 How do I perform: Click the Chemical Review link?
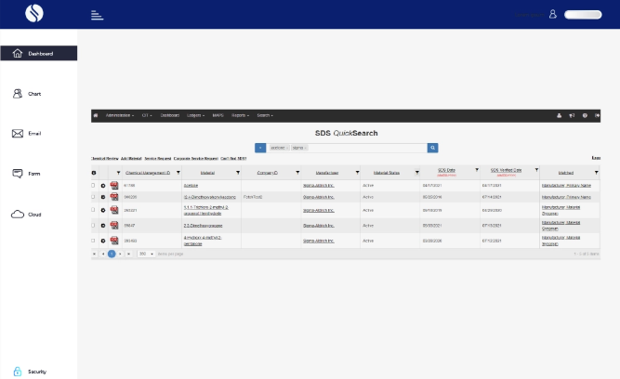pos(105,159)
